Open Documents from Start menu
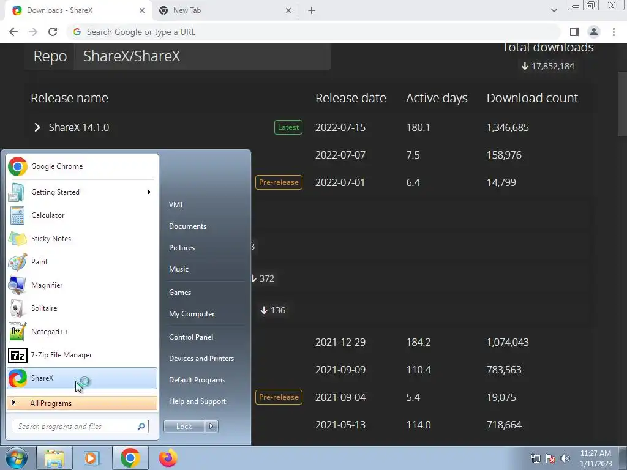The width and height of the screenshot is (627, 470). (x=187, y=226)
